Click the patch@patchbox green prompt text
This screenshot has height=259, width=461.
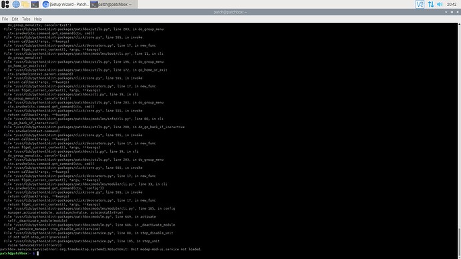13,254
